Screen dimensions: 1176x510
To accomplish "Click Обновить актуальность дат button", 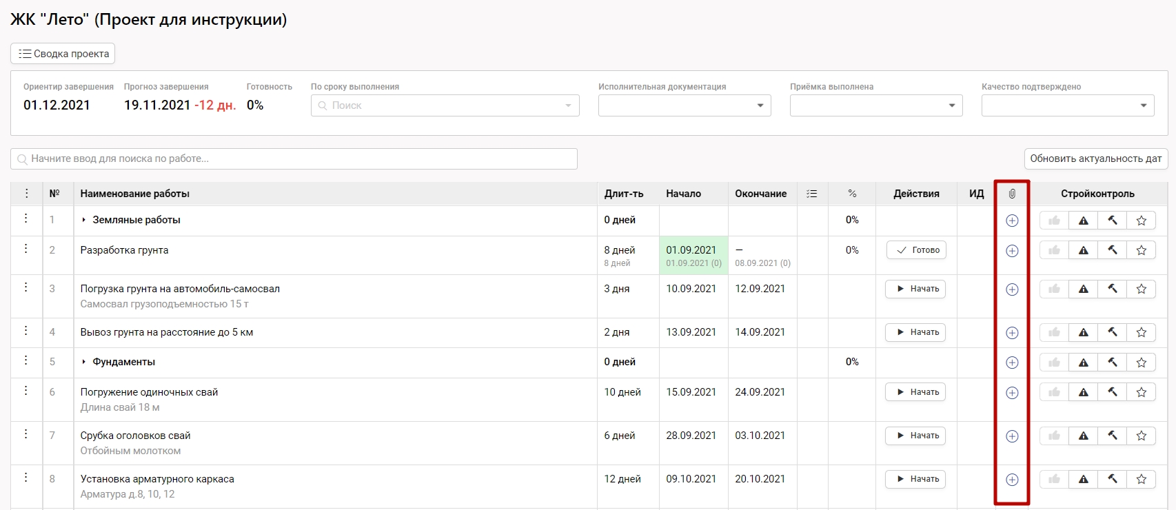I will point(1095,159).
